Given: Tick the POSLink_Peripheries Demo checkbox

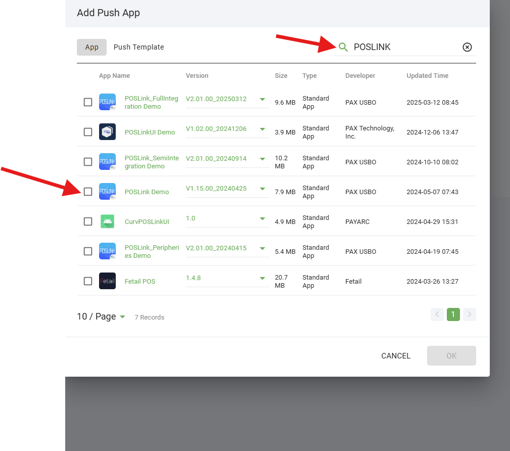Looking at the screenshot, I should 88,251.
